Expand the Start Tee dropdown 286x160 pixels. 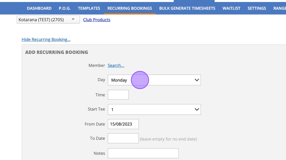coord(154,109)
